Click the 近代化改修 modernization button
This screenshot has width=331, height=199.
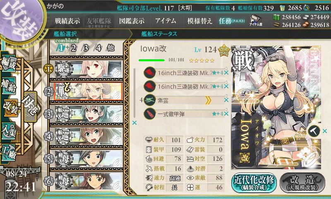pyautogui.click(x=254, y=182)
